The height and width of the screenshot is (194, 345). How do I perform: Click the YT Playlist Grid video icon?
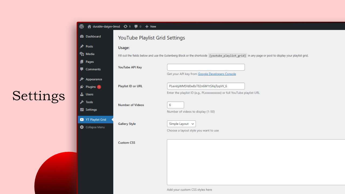82,119
